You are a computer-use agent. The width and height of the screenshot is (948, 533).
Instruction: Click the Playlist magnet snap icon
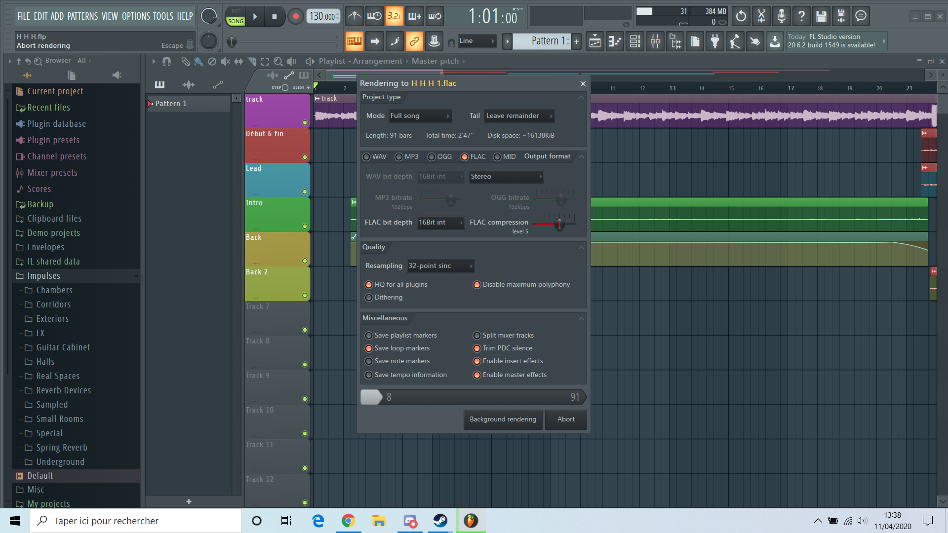click(166, 61)
